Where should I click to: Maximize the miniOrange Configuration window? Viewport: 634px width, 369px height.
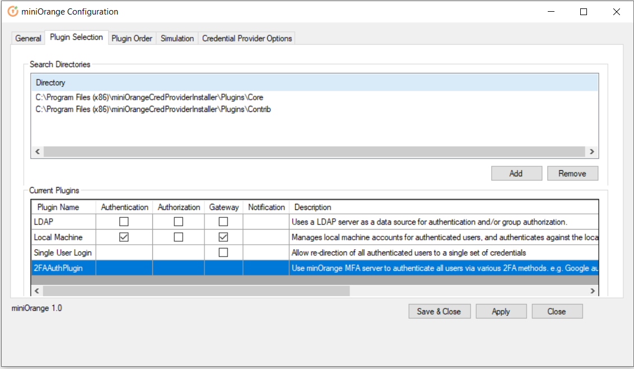click(x=584, y=12)
